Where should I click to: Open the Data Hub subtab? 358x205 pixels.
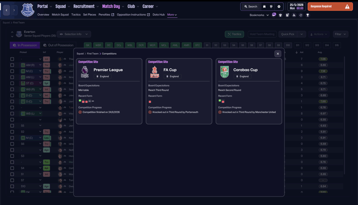pos(158,15)
